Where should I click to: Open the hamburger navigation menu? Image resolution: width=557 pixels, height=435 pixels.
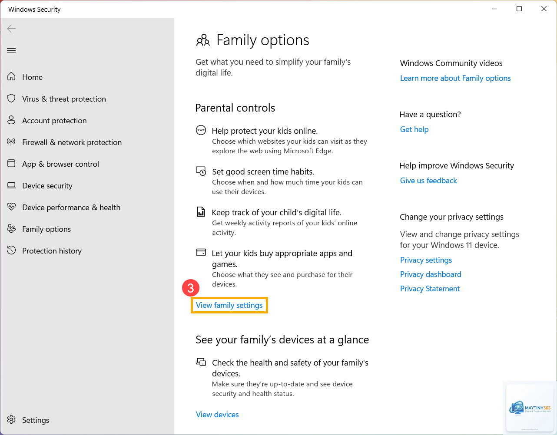[x=11, y=50]
